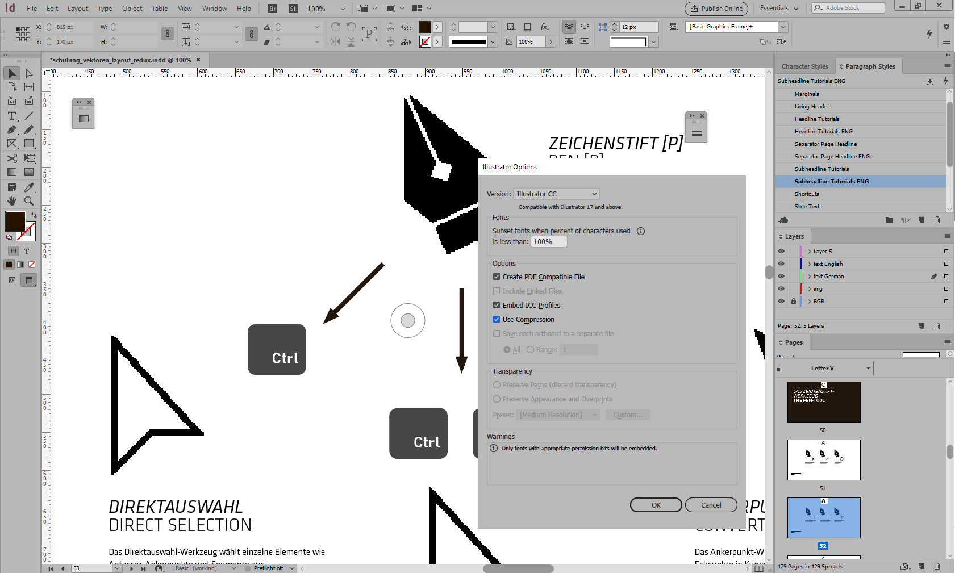This screenshot has width=955, height=573.
Task: Uncheck Embed ICC Profiles
Action: pos(497,306)
